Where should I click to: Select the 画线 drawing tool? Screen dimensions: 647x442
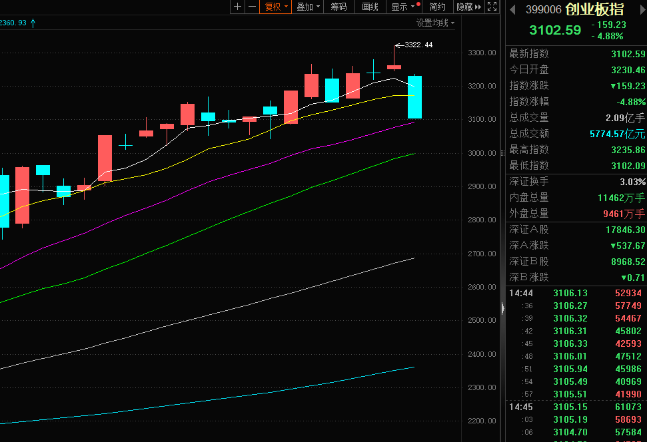point(370,7)
